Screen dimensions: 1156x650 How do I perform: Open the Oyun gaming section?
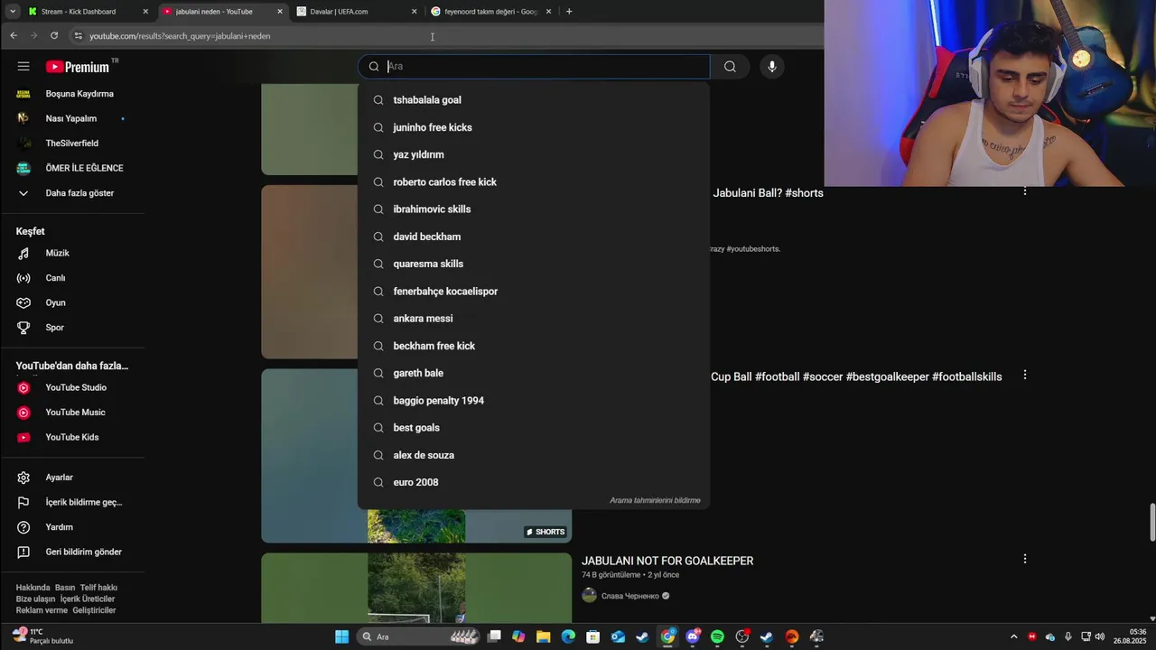(72, 303)
